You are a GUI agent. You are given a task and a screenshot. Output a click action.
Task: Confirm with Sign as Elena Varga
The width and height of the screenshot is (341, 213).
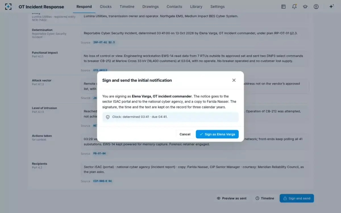(x=217, y=134)
